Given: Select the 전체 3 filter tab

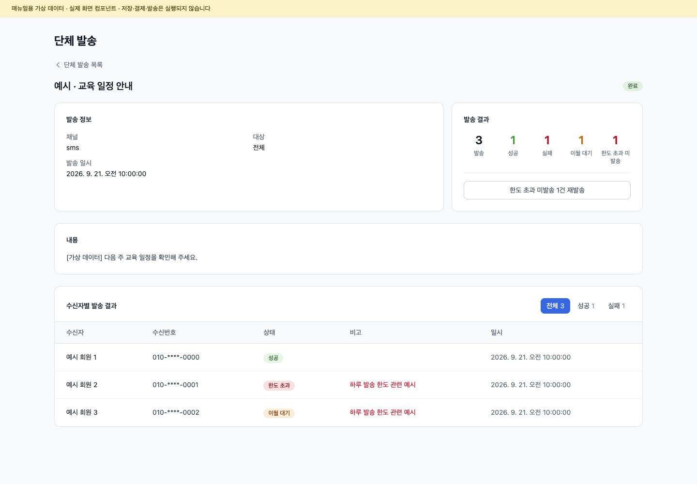Looking at the screenshot, I should (x=555, y=306).
